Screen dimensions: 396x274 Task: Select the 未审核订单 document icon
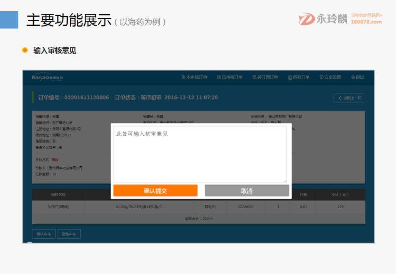tap(183, 78)
